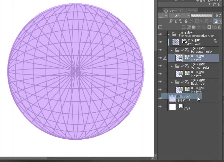Viewport: 224px width, 162px height.
Task: Click the draft layer thumbnail
Action: coord(176,42)
